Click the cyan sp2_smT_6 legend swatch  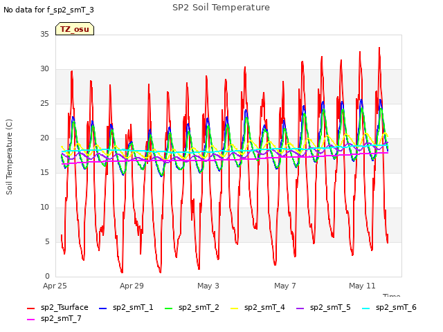tap(366, 308)
